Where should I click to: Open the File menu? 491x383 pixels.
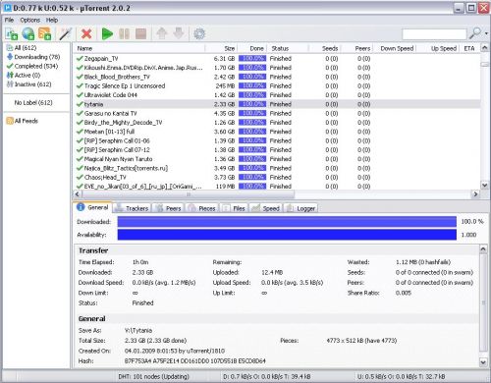coord(9,20)
